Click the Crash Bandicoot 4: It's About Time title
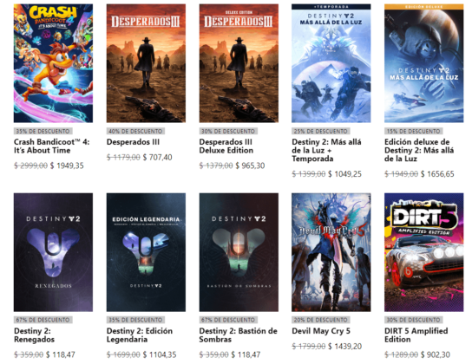 click(x=52, y=146)
